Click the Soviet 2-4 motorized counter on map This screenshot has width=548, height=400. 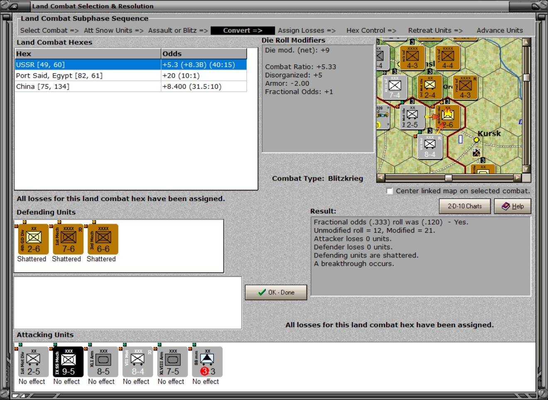pos(430,88)
